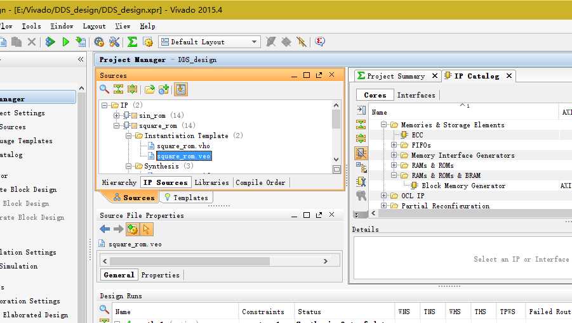572x323 pixels.
Task: Toggle the cursor-arrow button in Source File Properties toolbar
Action: coord(146,229)
